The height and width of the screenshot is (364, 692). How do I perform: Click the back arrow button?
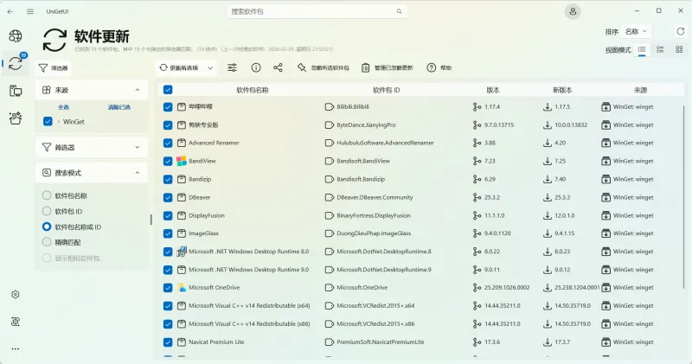click(x=10, y=11)
